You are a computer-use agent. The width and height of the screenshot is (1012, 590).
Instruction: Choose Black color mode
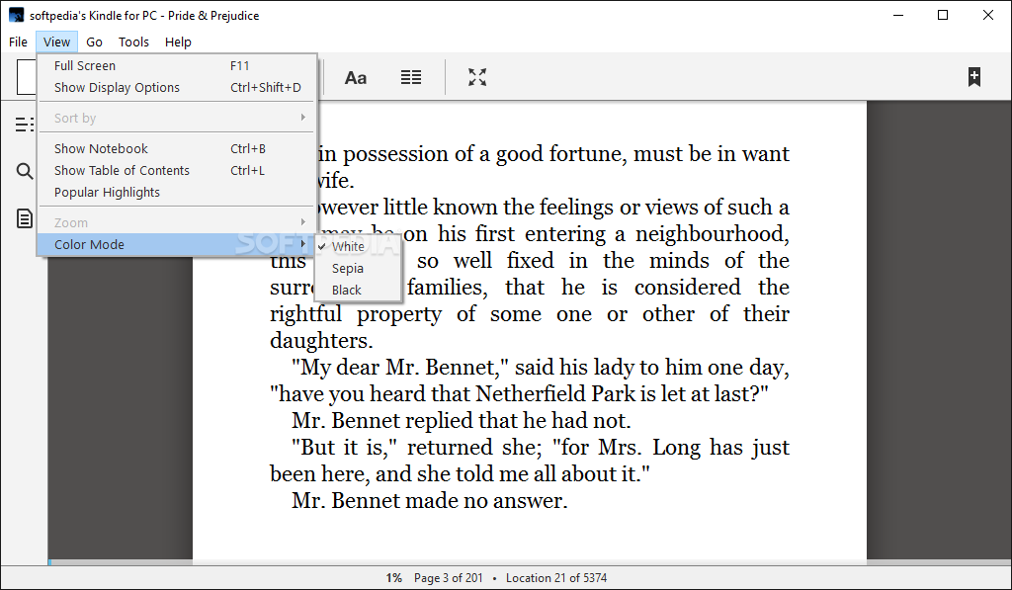click(x=358, y=291)
